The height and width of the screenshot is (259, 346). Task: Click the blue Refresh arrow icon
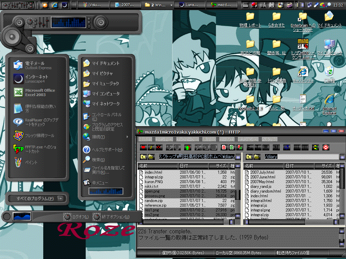coord(287,147)
